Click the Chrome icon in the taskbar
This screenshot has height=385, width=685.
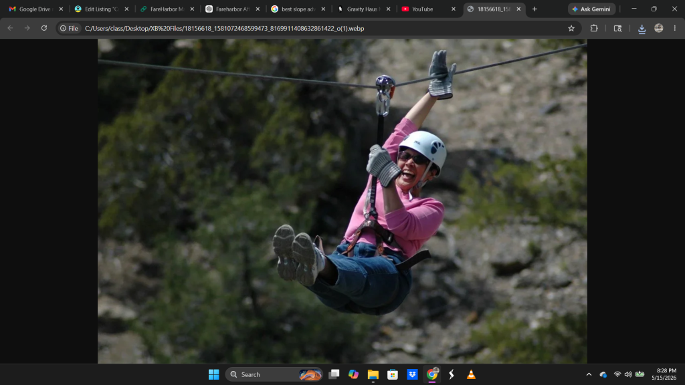(x=432, y=374)
